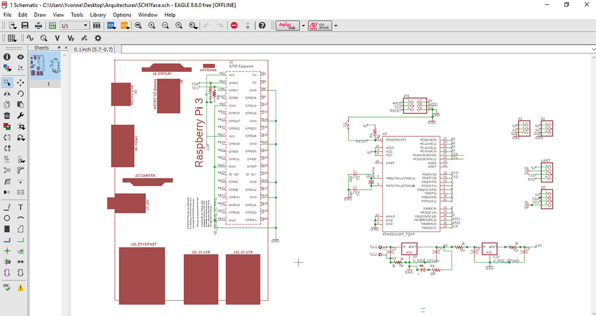
Task: Run the ERC check icon
Action: click(7, 288)
